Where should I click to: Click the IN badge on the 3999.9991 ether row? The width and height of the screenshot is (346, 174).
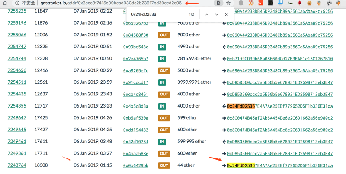pyautogui.click(x=162, y=82)
